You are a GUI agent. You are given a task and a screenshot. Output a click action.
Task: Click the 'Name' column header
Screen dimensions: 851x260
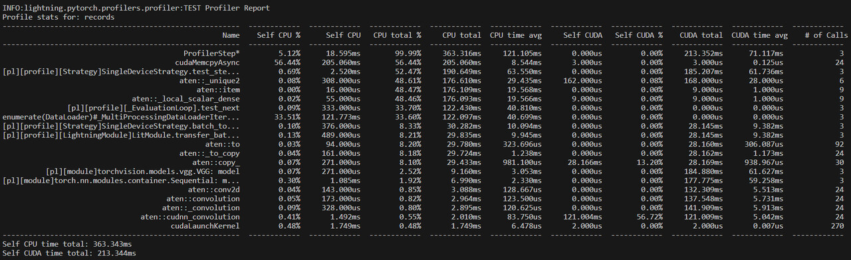click(x=231, y=34)
